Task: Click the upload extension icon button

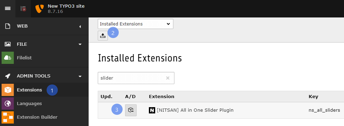Action: point(103,36)
